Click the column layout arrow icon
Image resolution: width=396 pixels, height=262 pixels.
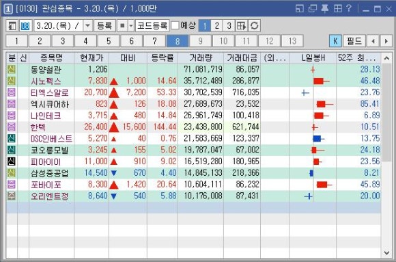pos(242,26)
